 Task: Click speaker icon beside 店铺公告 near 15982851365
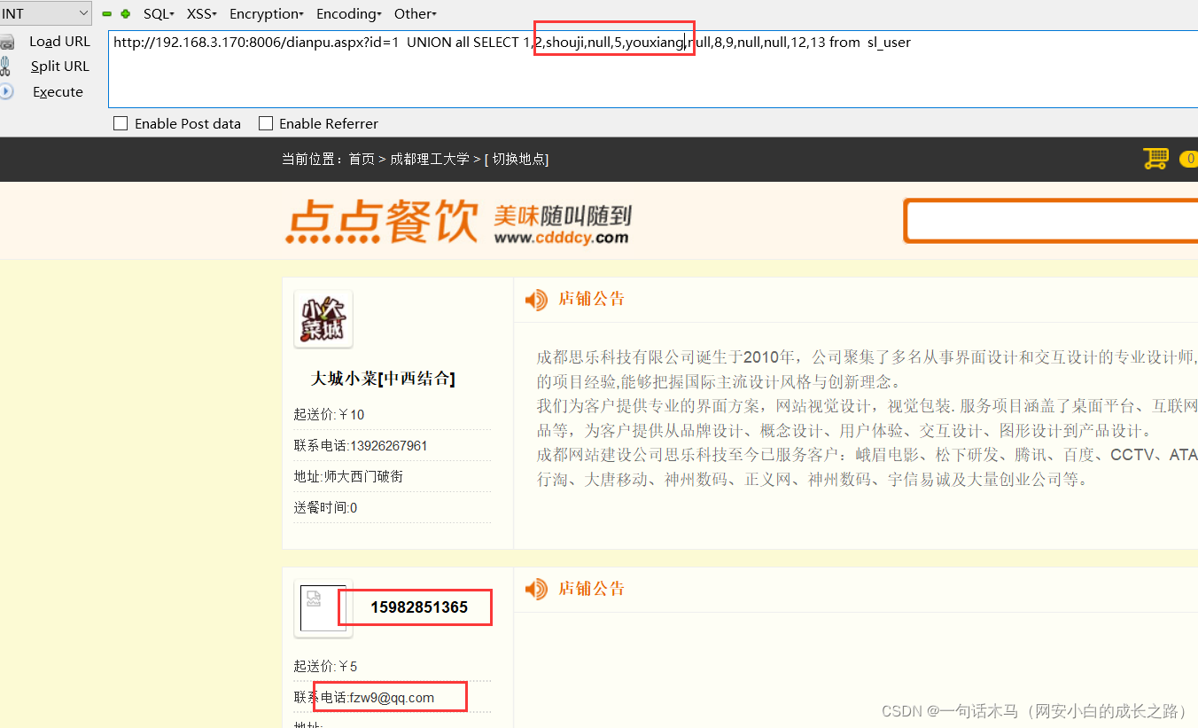click(x=535, y=589)
